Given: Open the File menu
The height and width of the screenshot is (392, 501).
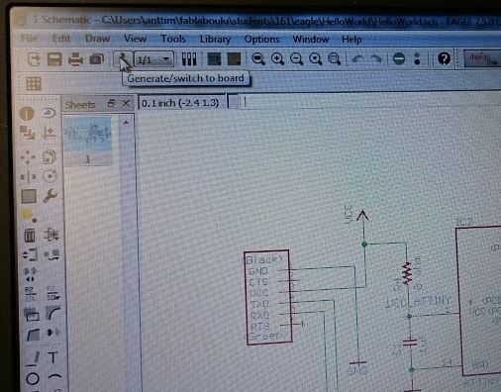Looking at the screenshot, I should pyautogui.click(x=29, y=39).
